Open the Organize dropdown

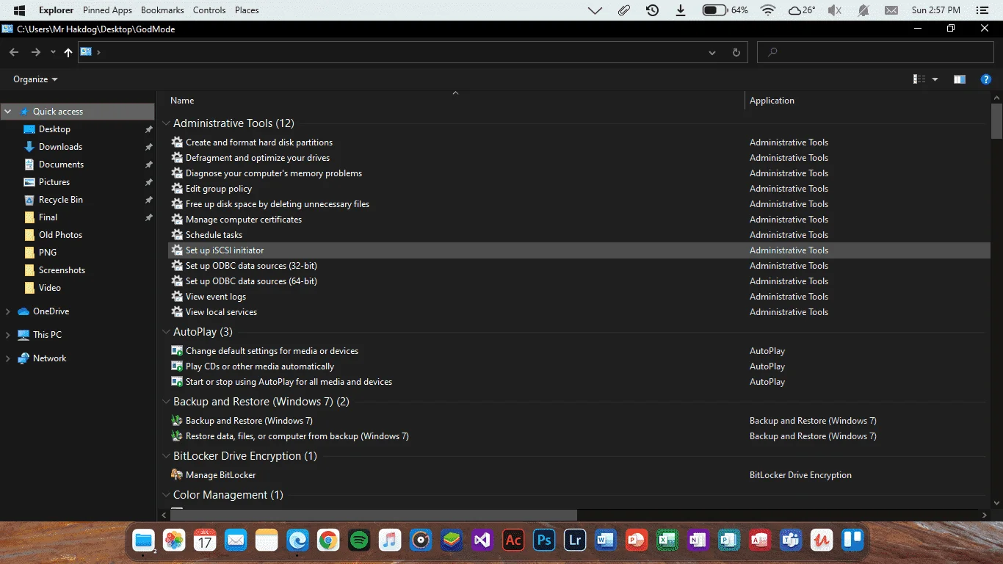click(35, 79)
